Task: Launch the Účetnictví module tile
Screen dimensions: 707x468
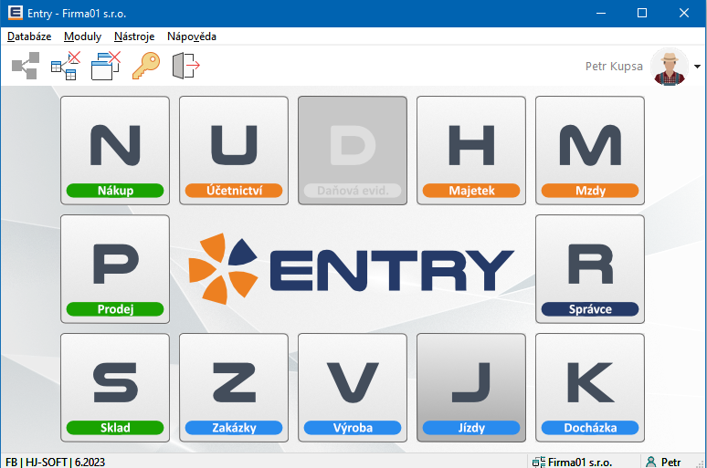Action: [x=234, y=150]
